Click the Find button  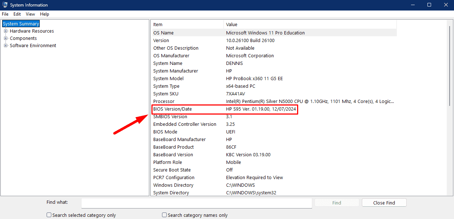point(336,203)
